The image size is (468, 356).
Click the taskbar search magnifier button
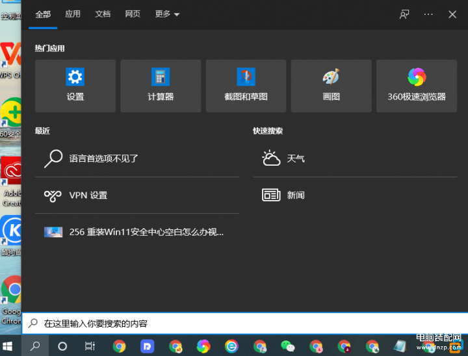pos(35,346)
